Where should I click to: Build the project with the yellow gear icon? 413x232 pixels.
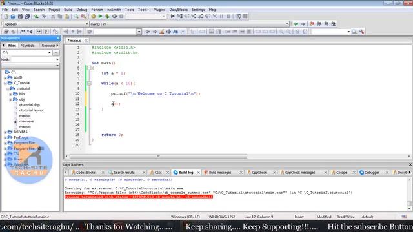(93, 16)
